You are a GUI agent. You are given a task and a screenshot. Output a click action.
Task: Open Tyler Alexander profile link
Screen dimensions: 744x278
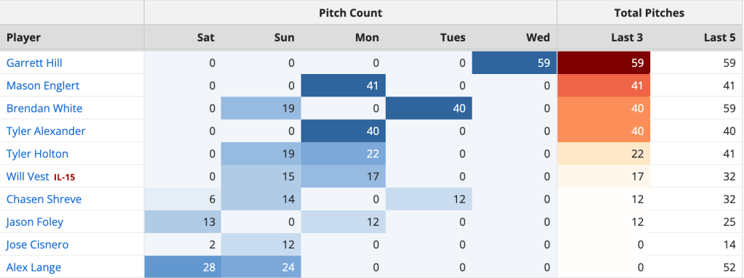point(46,131)
